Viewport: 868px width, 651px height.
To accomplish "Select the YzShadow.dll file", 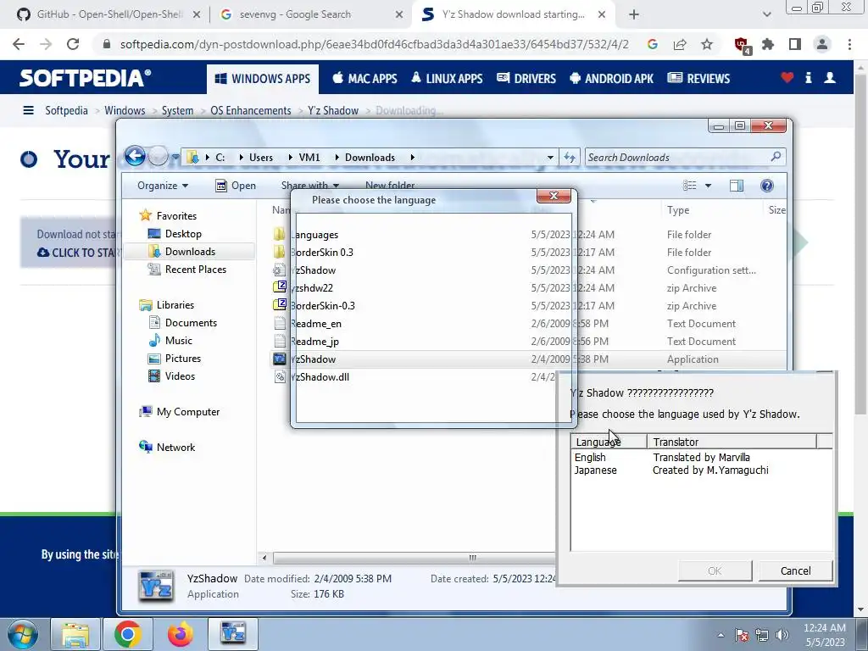I will tap(321, 377).
